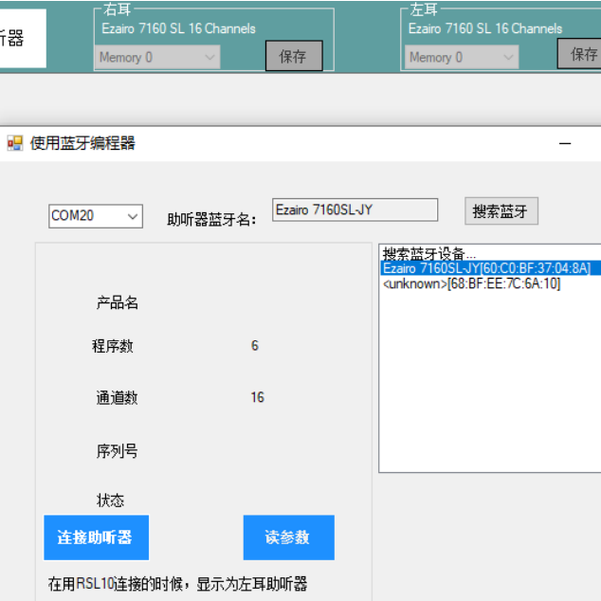Click the right ear Ezairo 7160 SL label

pyautogui.click(x=178, y=28)
